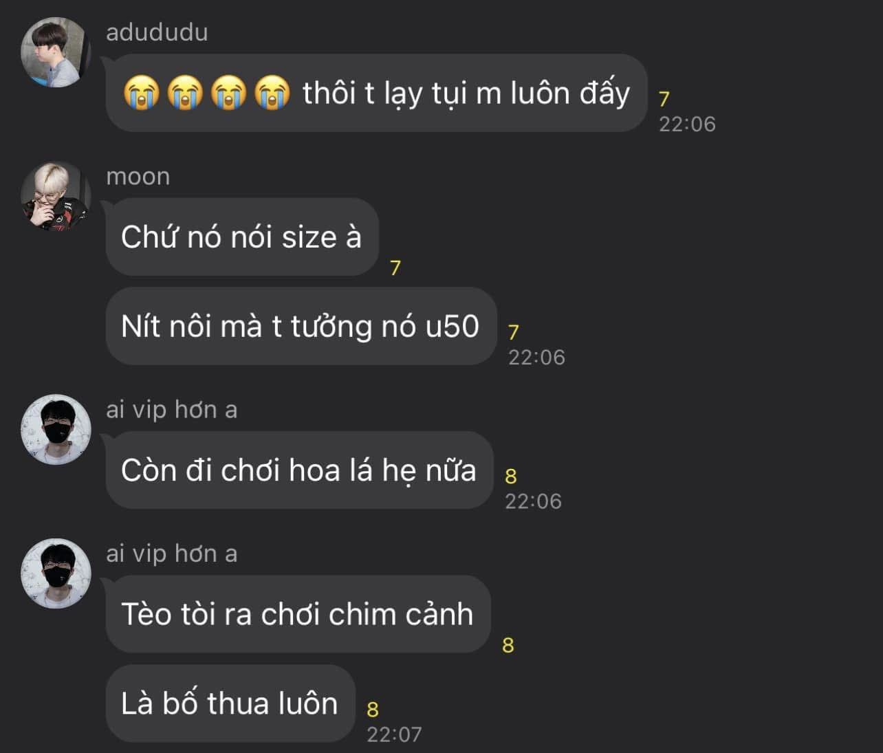
Task: Click the username adududu
Action: [157, 32]
